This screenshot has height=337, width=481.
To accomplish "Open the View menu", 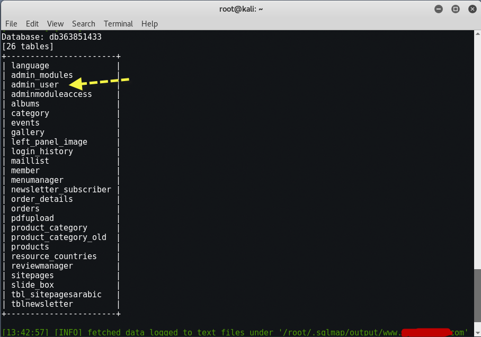I will click(55, 24).
